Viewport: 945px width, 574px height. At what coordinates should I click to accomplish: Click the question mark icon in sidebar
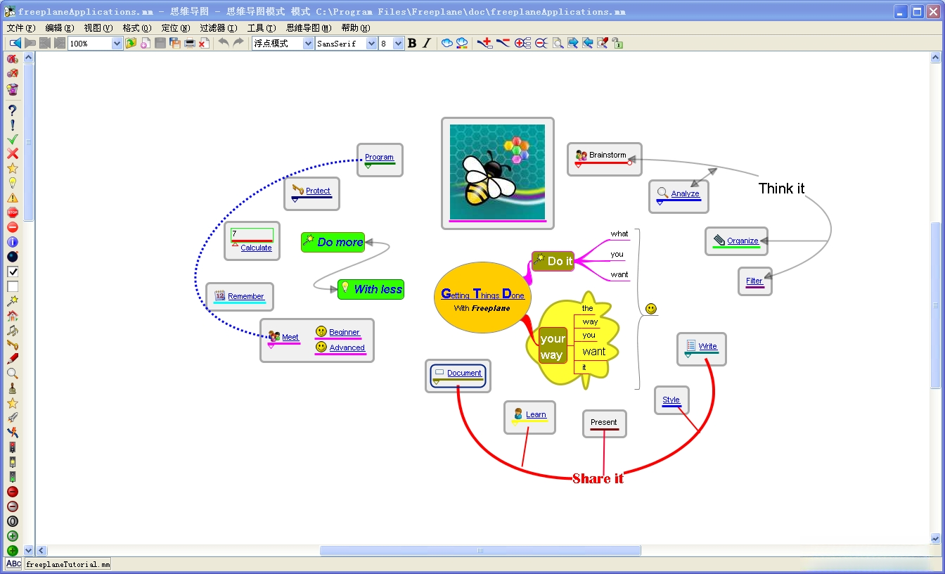pyautogui.click(x=12, y=110)
